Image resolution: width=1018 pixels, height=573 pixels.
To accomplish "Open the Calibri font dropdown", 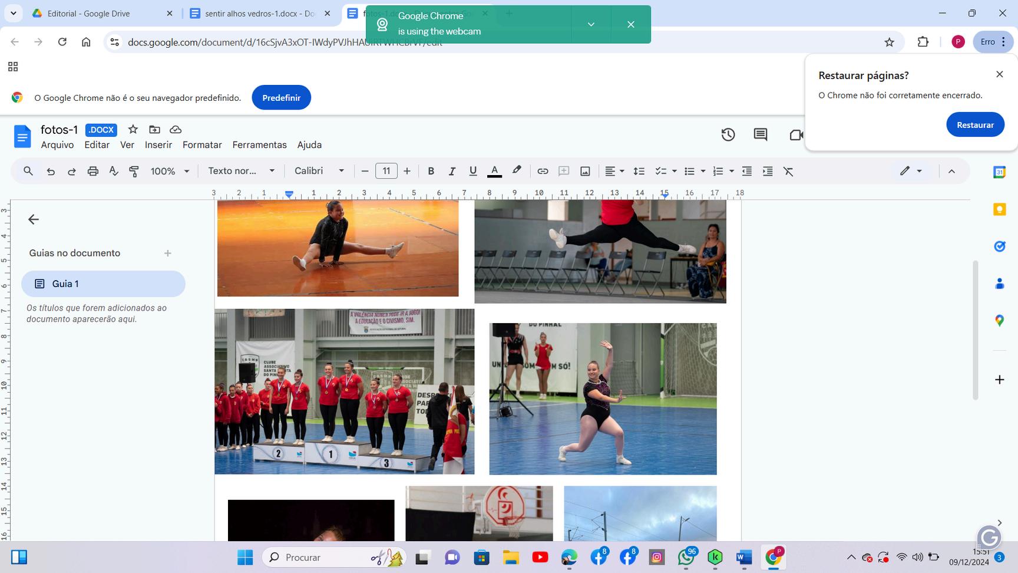I will [319, 171].
